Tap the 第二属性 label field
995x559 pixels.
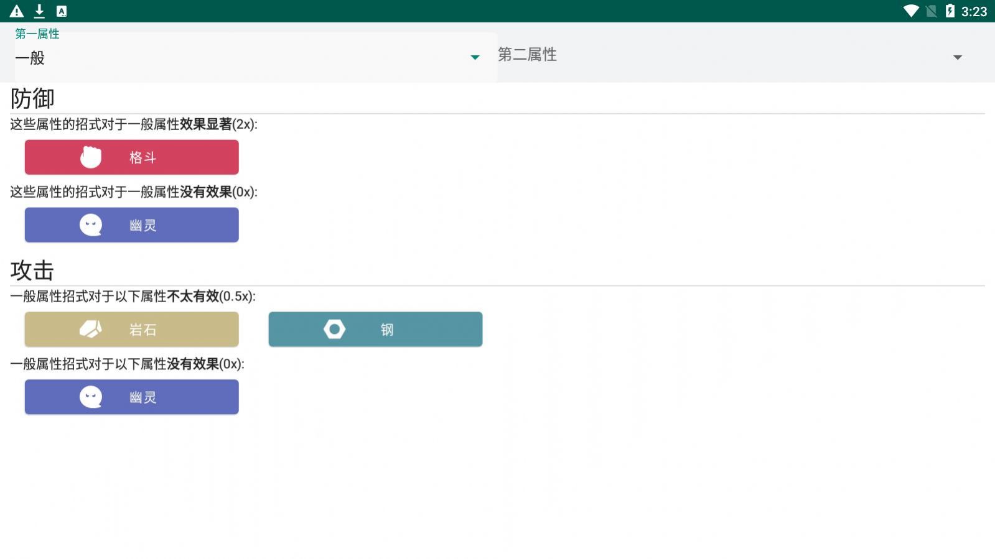(x=527, y=55)
